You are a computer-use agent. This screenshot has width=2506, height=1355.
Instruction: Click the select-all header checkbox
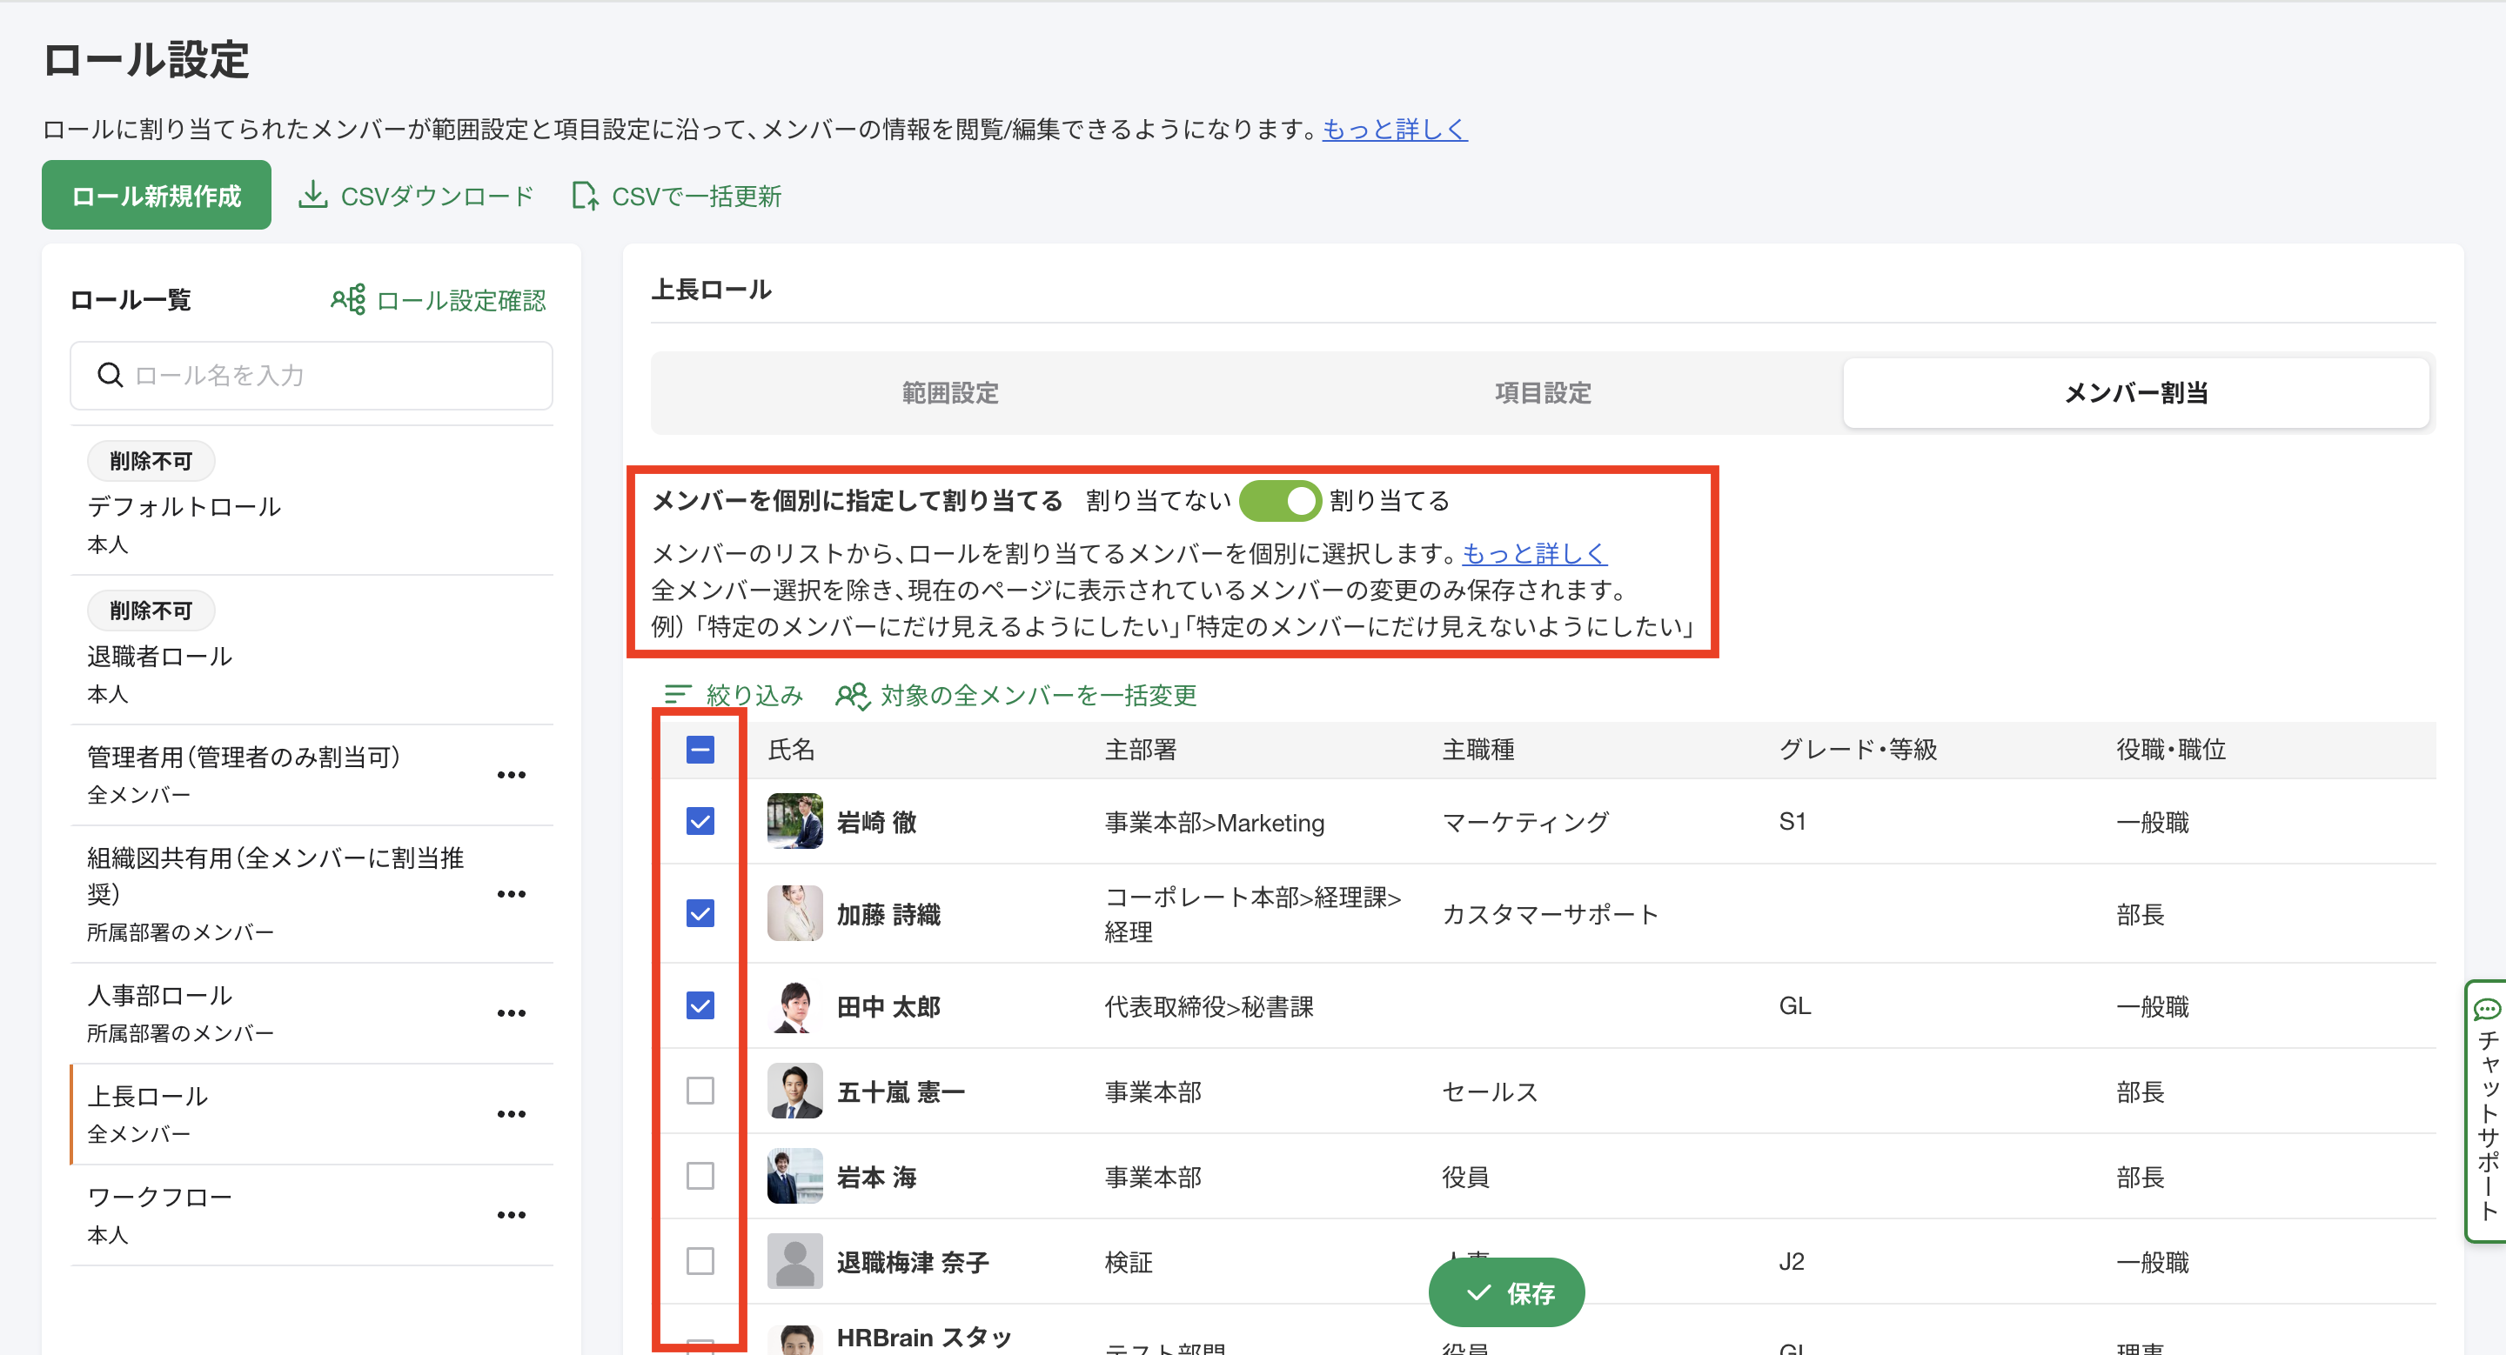700,750
